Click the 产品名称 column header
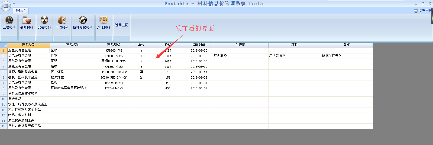The height and width of the screenshot is (145, 433). 73,45
